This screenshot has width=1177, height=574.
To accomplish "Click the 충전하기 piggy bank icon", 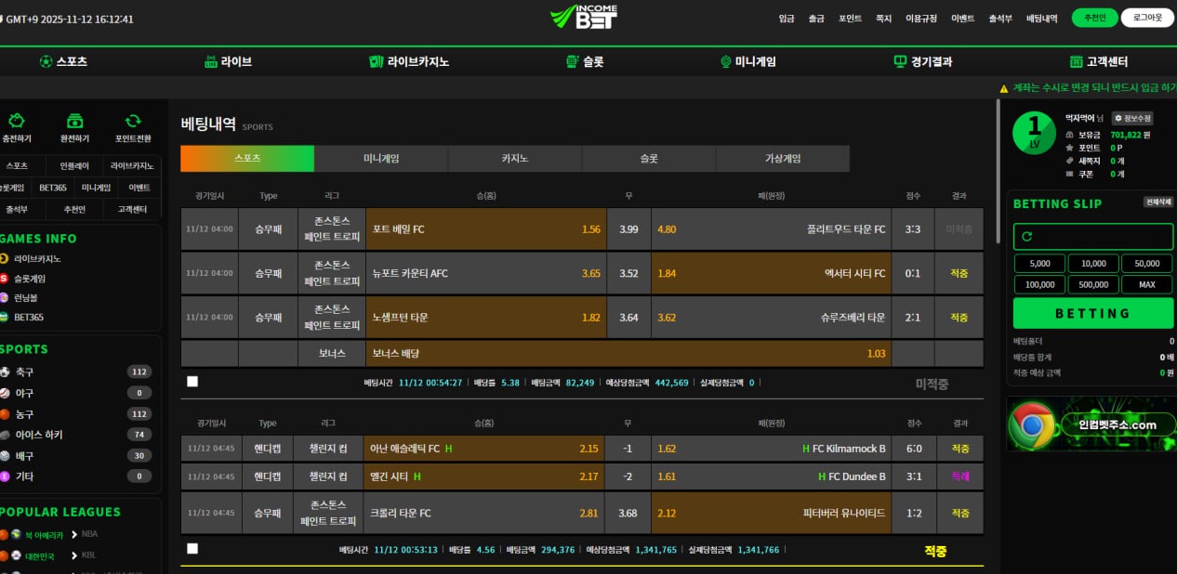I will pyautogui.click(x=16, y=121).
